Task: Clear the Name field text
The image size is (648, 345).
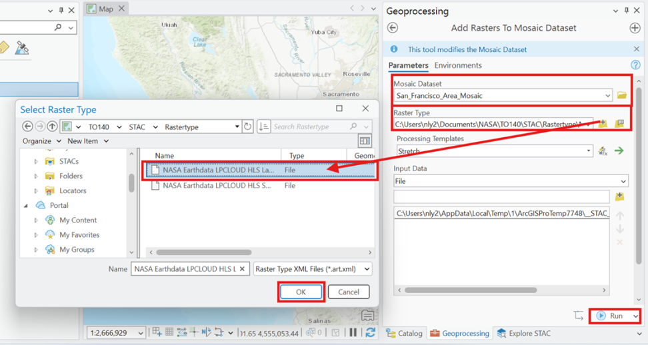Action: (x=243, y=268)
